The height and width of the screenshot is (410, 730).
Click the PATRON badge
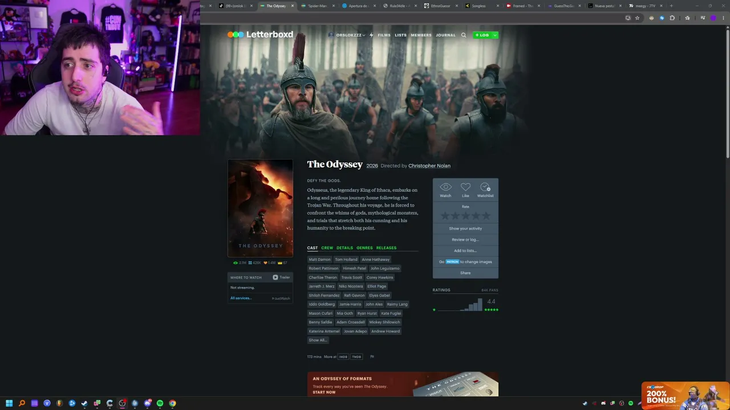pyautogui.click(x=452, y=262)
